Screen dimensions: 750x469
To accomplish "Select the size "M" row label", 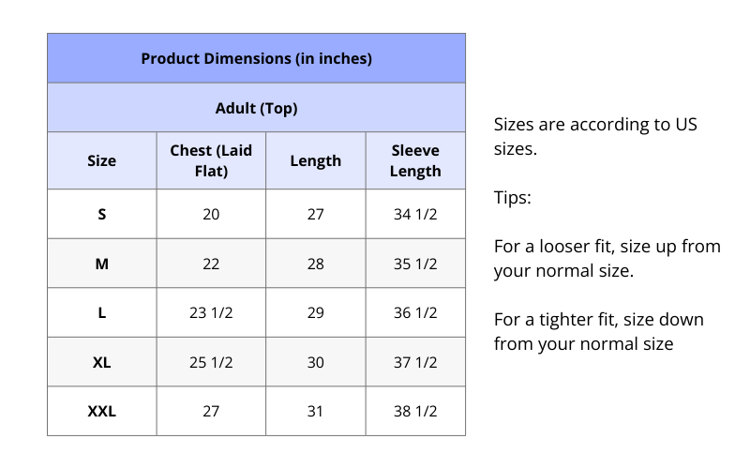I will click(101, 264).
